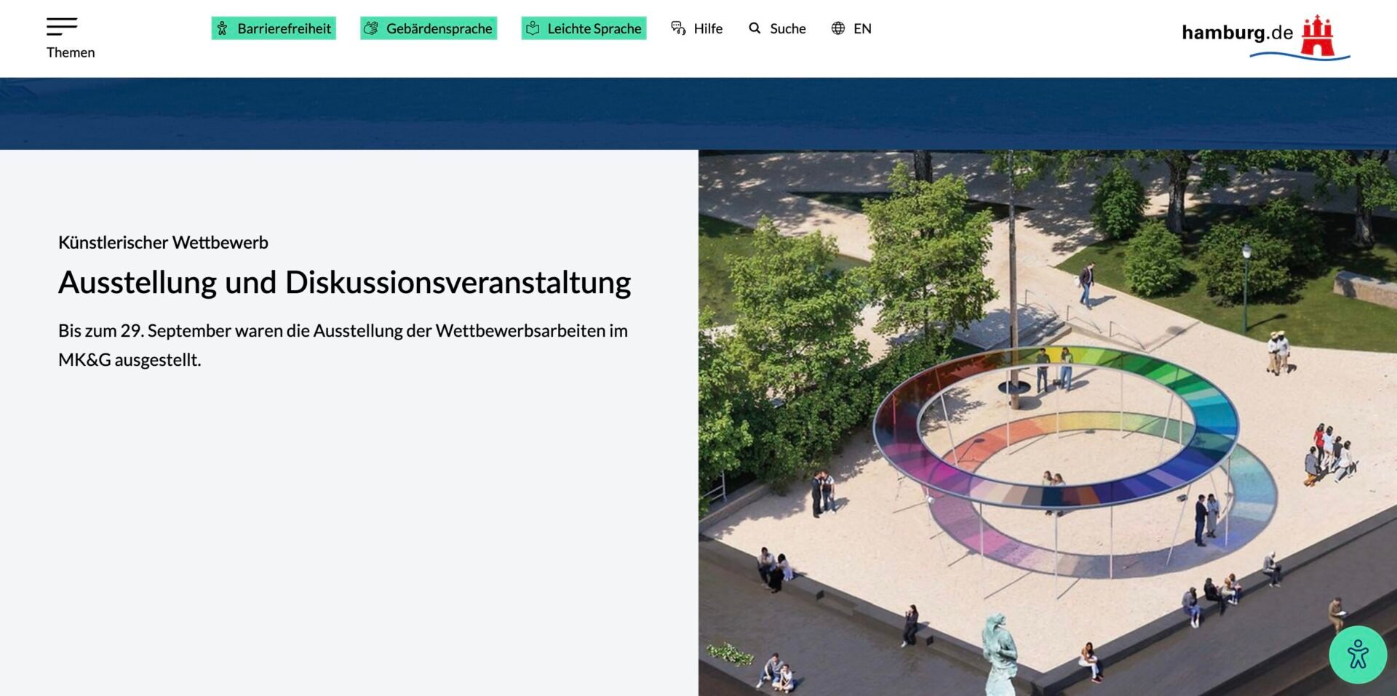Open the Barrierefreiheit text link
Image resolution: width=1397 pixels, height=696 pixels.
[284, 28]
